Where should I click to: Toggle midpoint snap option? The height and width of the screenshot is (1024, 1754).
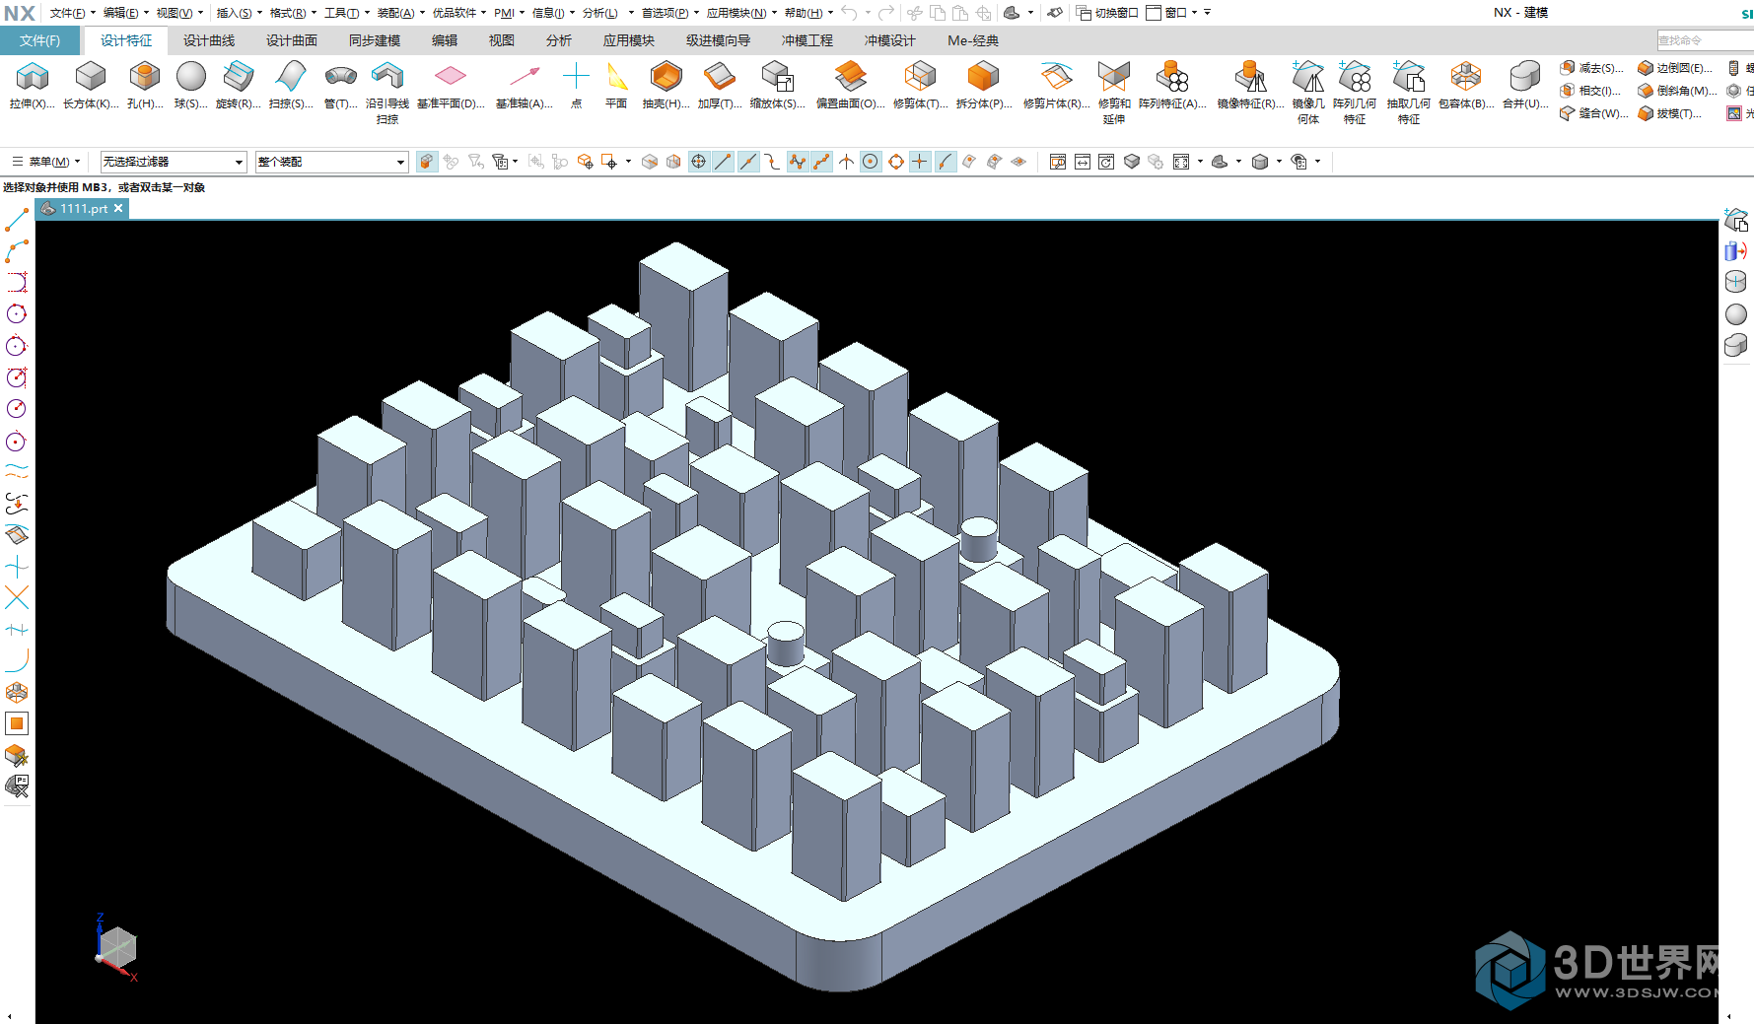[748, 162]
